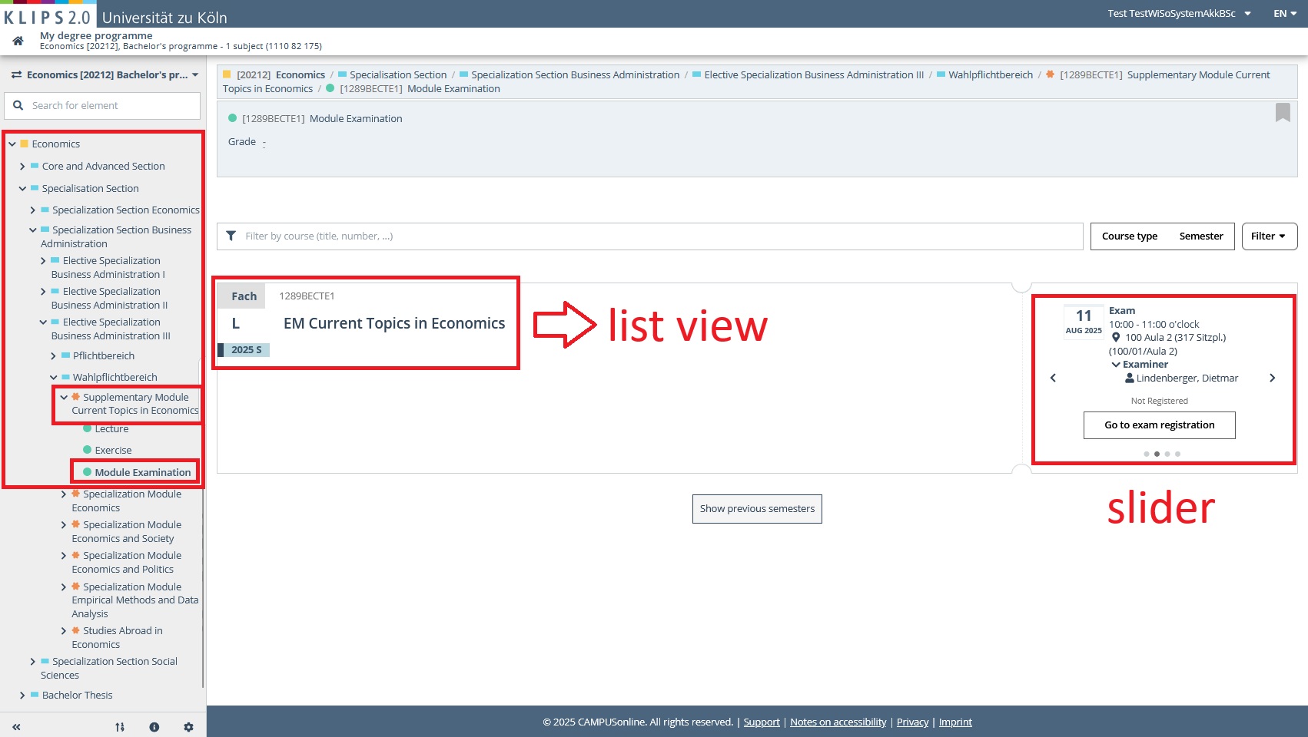Screen dimensions: 1308x737
Task: Open the Privacy link
Action: (x=912, y=722)
